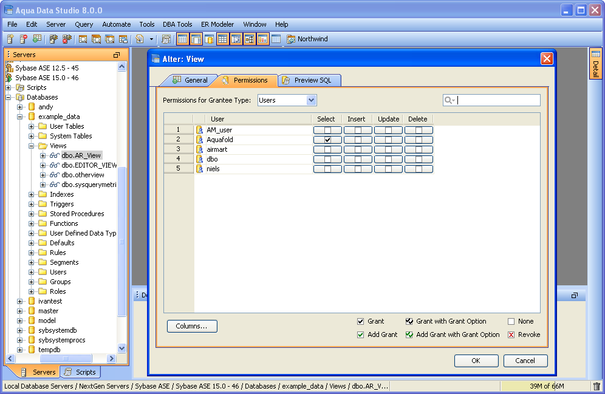
Task: Click the server icon with red remove badge
Action: point(24,39)
